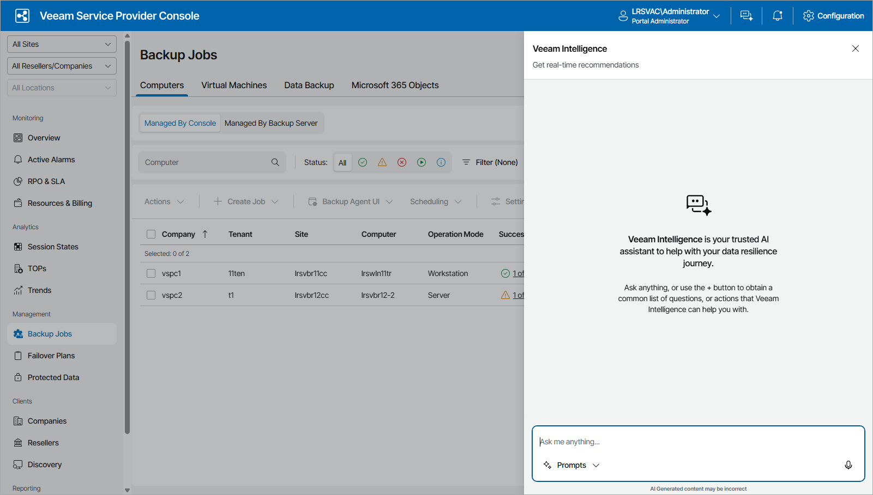
Task: Filter by Success status icon
Action: (x=363, y=162)
